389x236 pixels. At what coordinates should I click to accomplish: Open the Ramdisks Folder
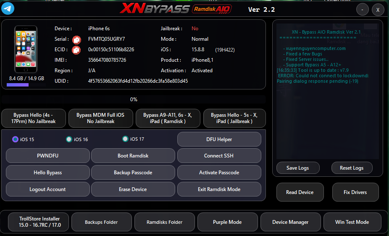point(165,222)
